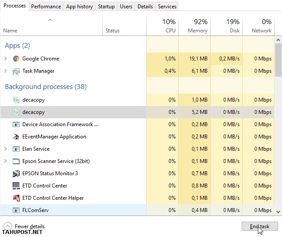Sort processes by Network column

click(258, 27)
